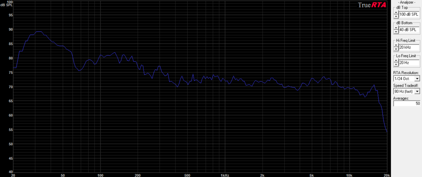422x177 pixels.
Task: Raise the Lo Freq Limit with up arrow
Action: (396, 61)
